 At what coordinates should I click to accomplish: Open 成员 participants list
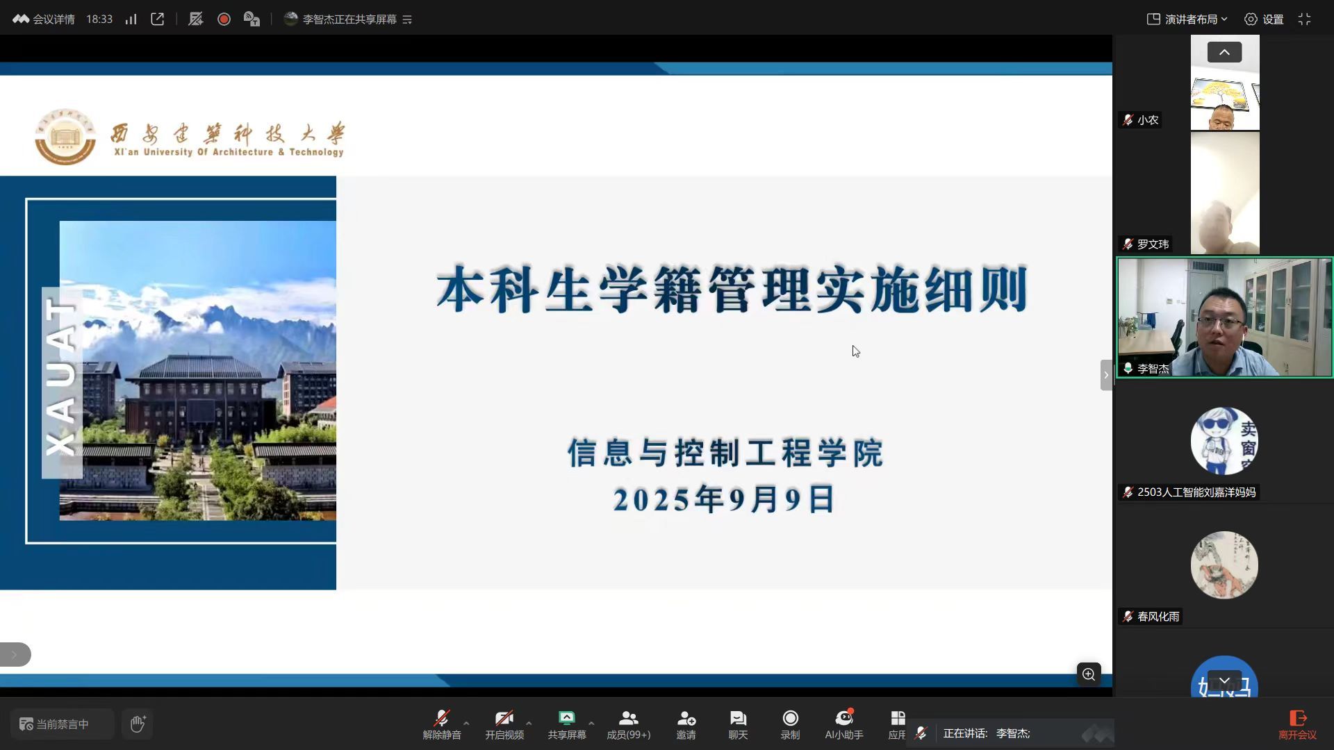tap(628, 724)
